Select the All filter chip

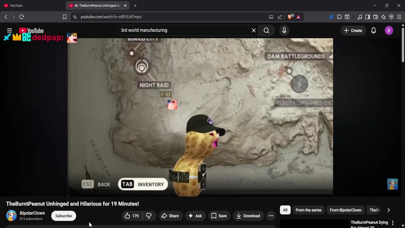point(285,210)
